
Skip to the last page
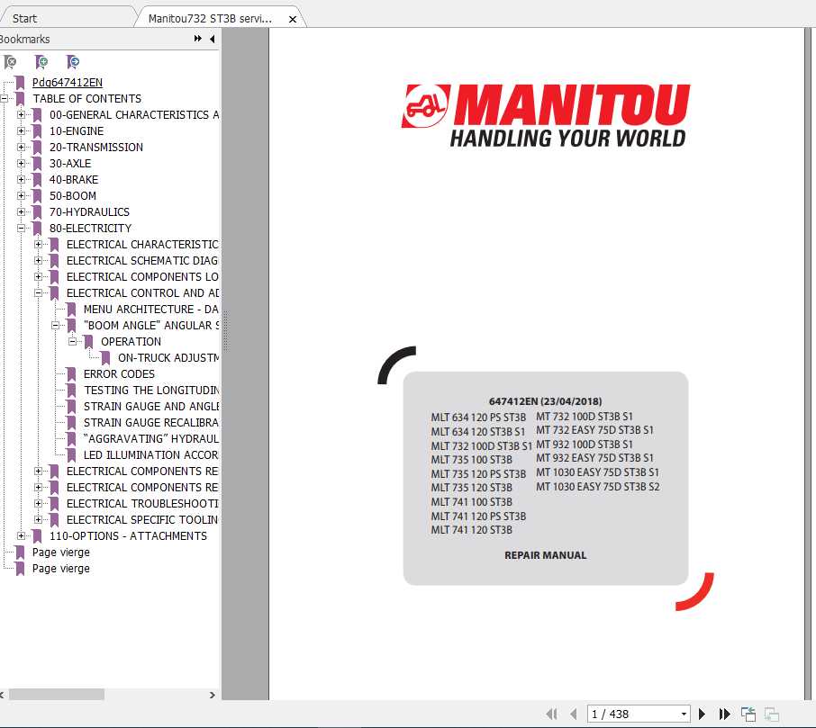[723, 713]
